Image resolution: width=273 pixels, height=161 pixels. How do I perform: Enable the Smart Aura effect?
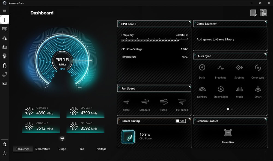pyautogui.click(x=257, y=90)
